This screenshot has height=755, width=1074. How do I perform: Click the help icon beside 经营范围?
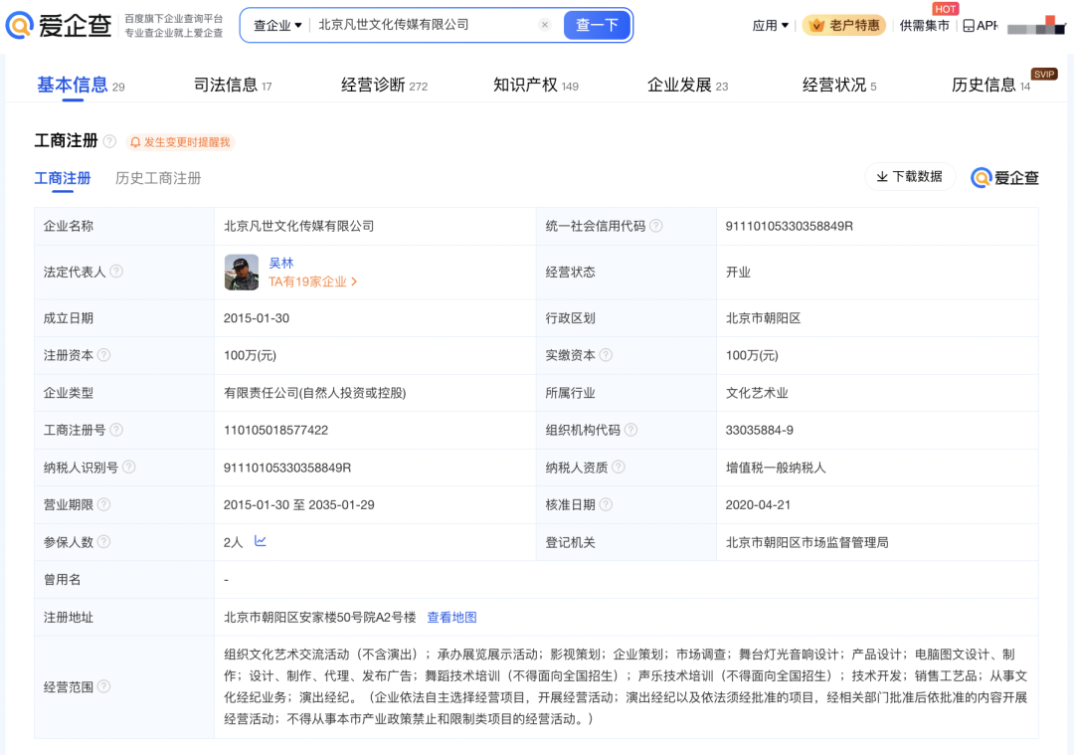(x=104, y=686)
